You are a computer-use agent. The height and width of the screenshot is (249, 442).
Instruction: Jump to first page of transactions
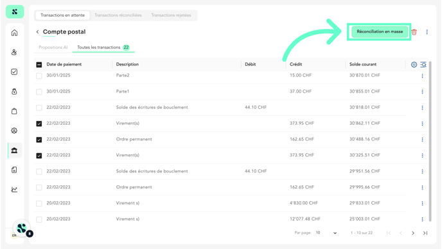pyautogui.click(x=389, y=233)
